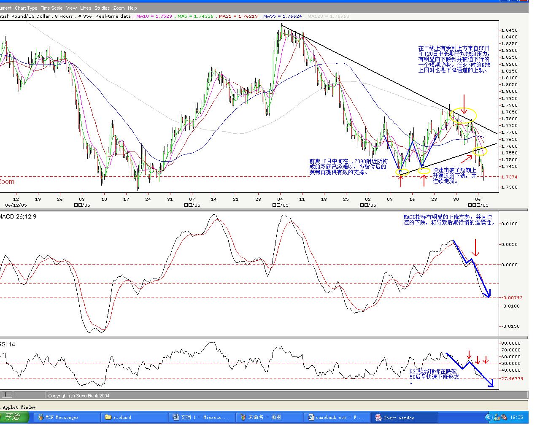Click the 1.8450 price axis label
This screenshot has height=432, width=540.
(510, 30)
